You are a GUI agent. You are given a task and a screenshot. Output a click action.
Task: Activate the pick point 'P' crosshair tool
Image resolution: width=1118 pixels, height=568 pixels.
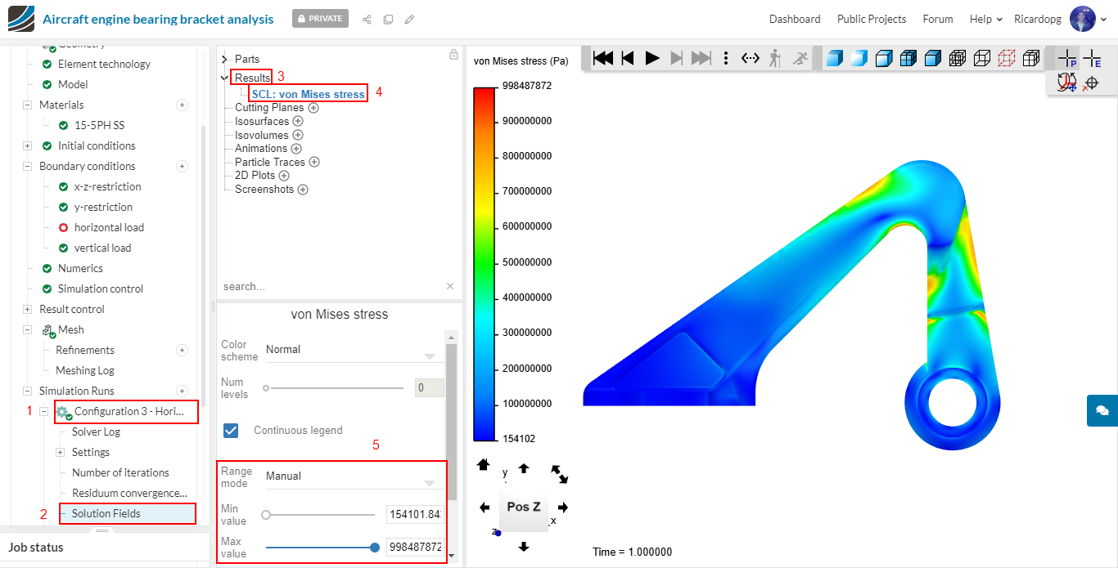pos(1067,59)
